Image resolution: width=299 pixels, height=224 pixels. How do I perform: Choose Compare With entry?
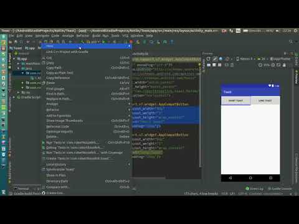[x=86, y=187]
